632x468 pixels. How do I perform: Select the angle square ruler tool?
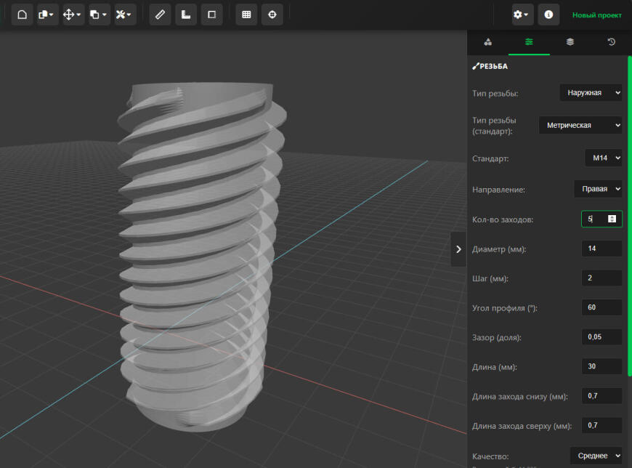[x=186, y=15]
